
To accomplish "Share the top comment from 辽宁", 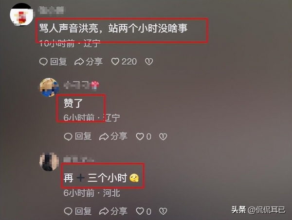I will coord(89,62).
